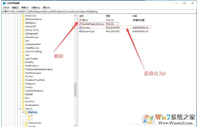Click REG_DWORD type of RotateFlight row
The height and width of the screenshot is (127, 197).
[113, 32]
